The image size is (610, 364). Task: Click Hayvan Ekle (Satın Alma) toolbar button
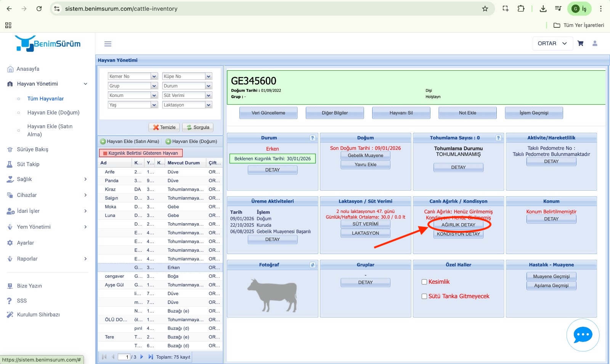[x=130, y=141]
